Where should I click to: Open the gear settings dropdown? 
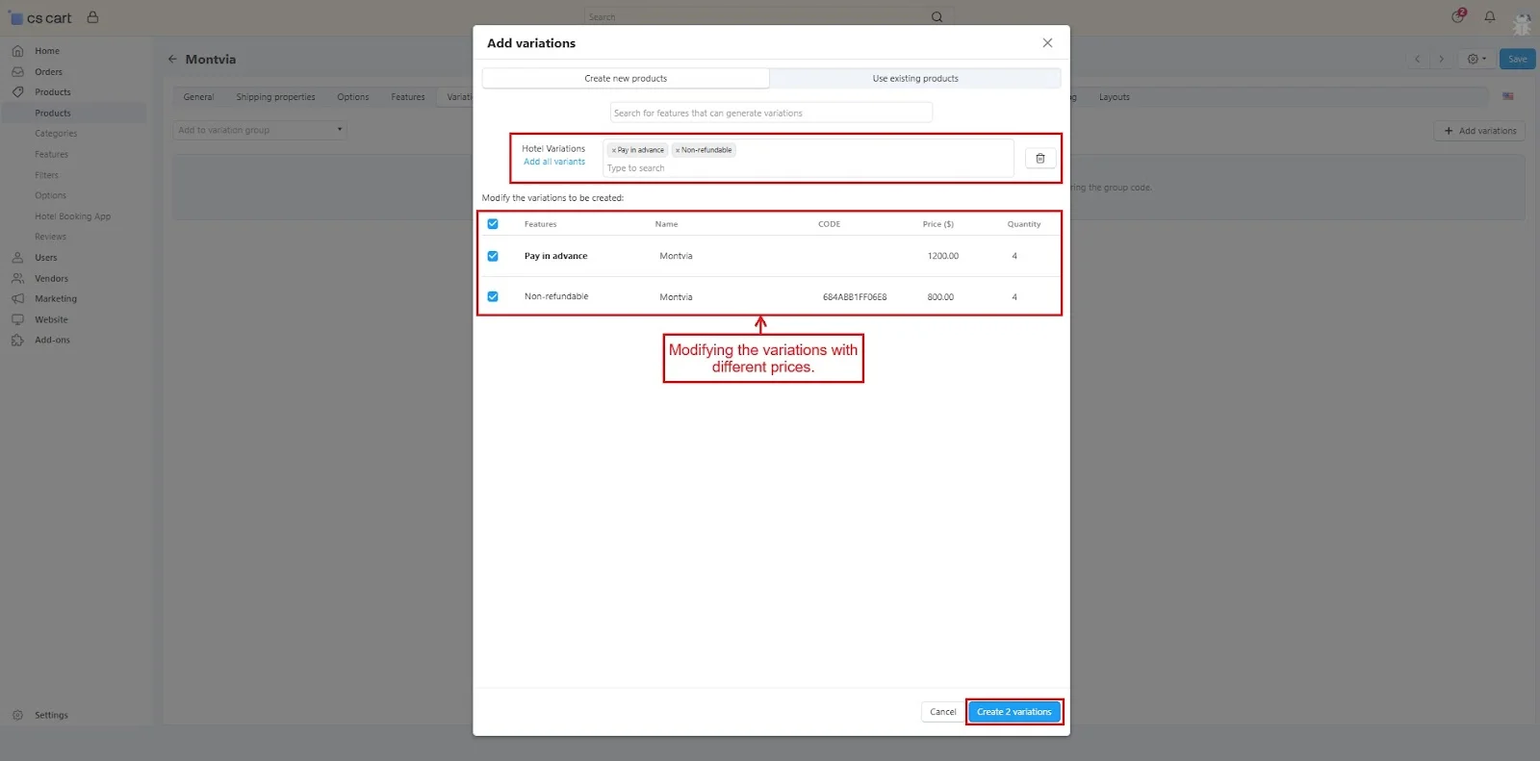pyautogui.click(x=1476, y=60)
